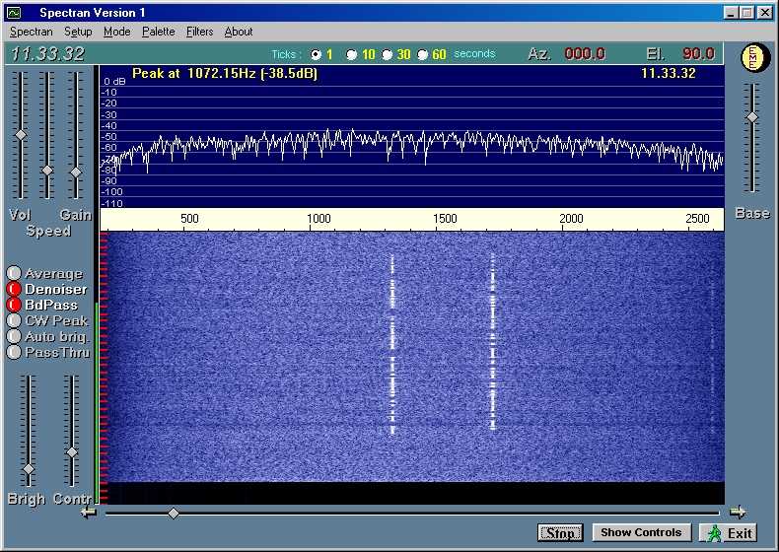Toggle the Denoiser filter off

tap(14, 289)
